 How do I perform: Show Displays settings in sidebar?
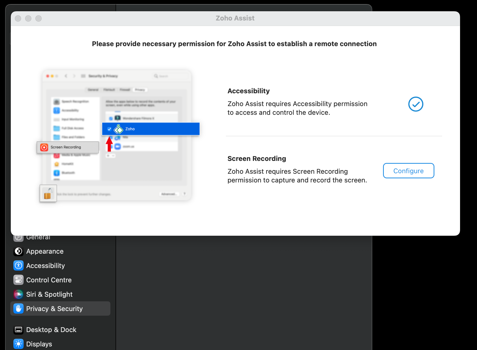coord(60,344)
